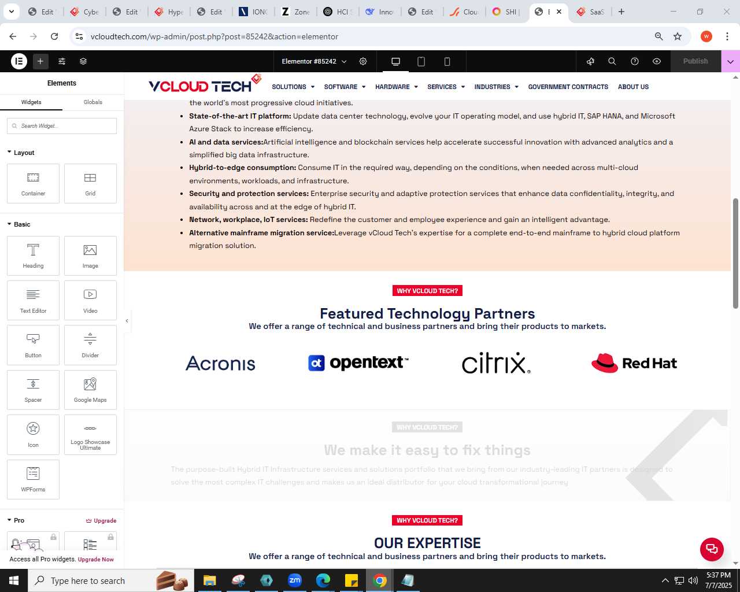Bookmark this page with star icon
This screenshot has height=592, width=740.
tap(678, 36)
